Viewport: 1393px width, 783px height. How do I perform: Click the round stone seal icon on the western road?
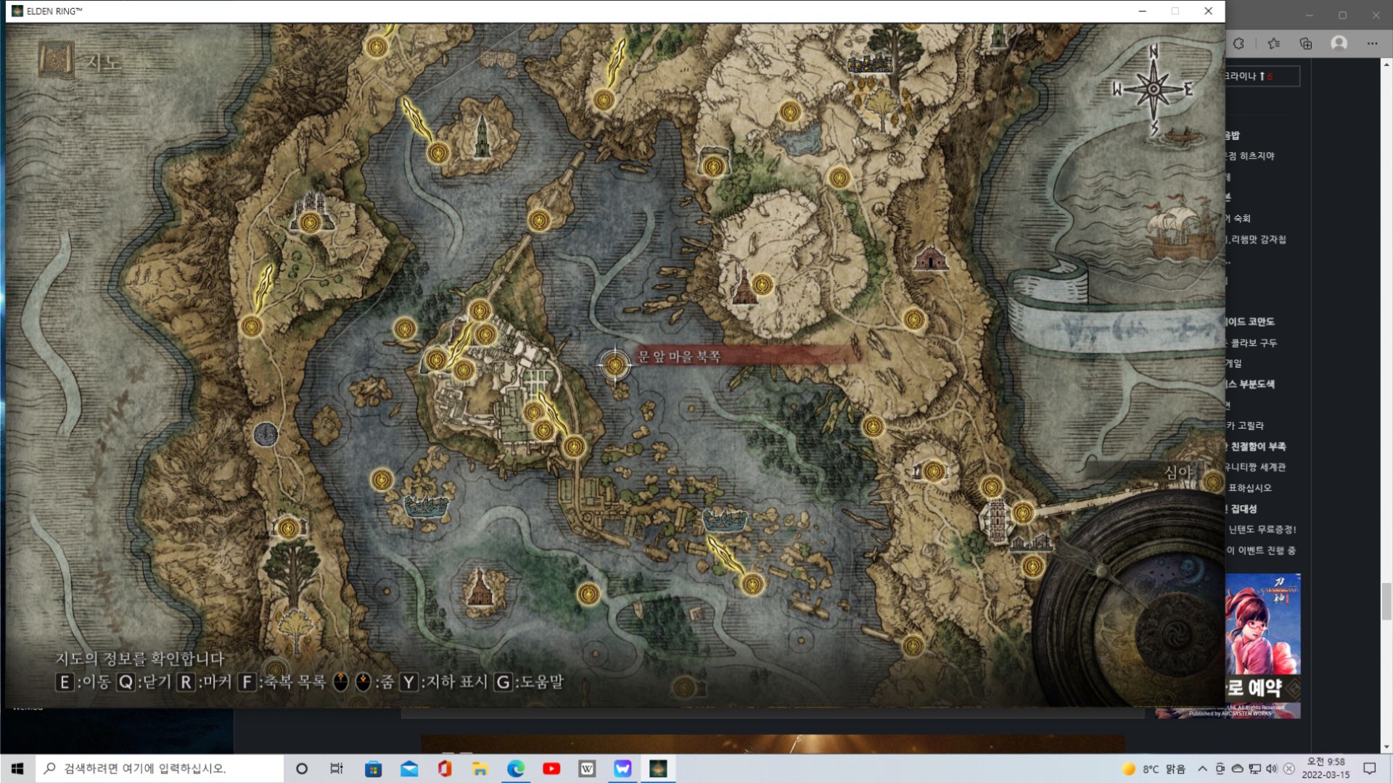266,434
